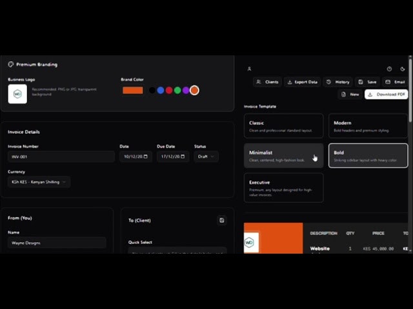The height and width of the screenshot is (309, 413).
Task: Open the custom brand color picker rectangle
Action: pos(133,90)
